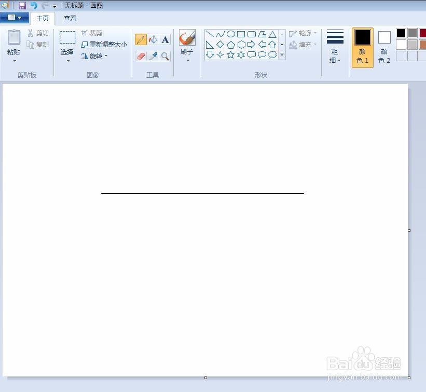Image resolution: width=426 pixels, height=392 pixels.
Task: Pick the white palette swatch
Action: 401,45
